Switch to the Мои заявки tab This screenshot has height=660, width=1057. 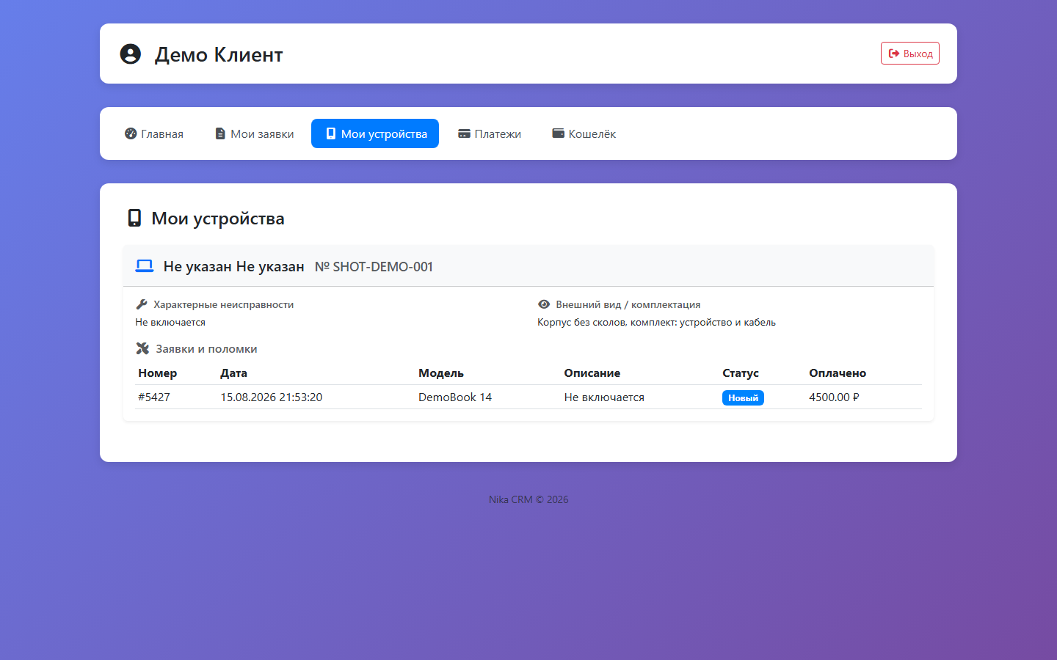pyautogui.click(x=254, y=133)
